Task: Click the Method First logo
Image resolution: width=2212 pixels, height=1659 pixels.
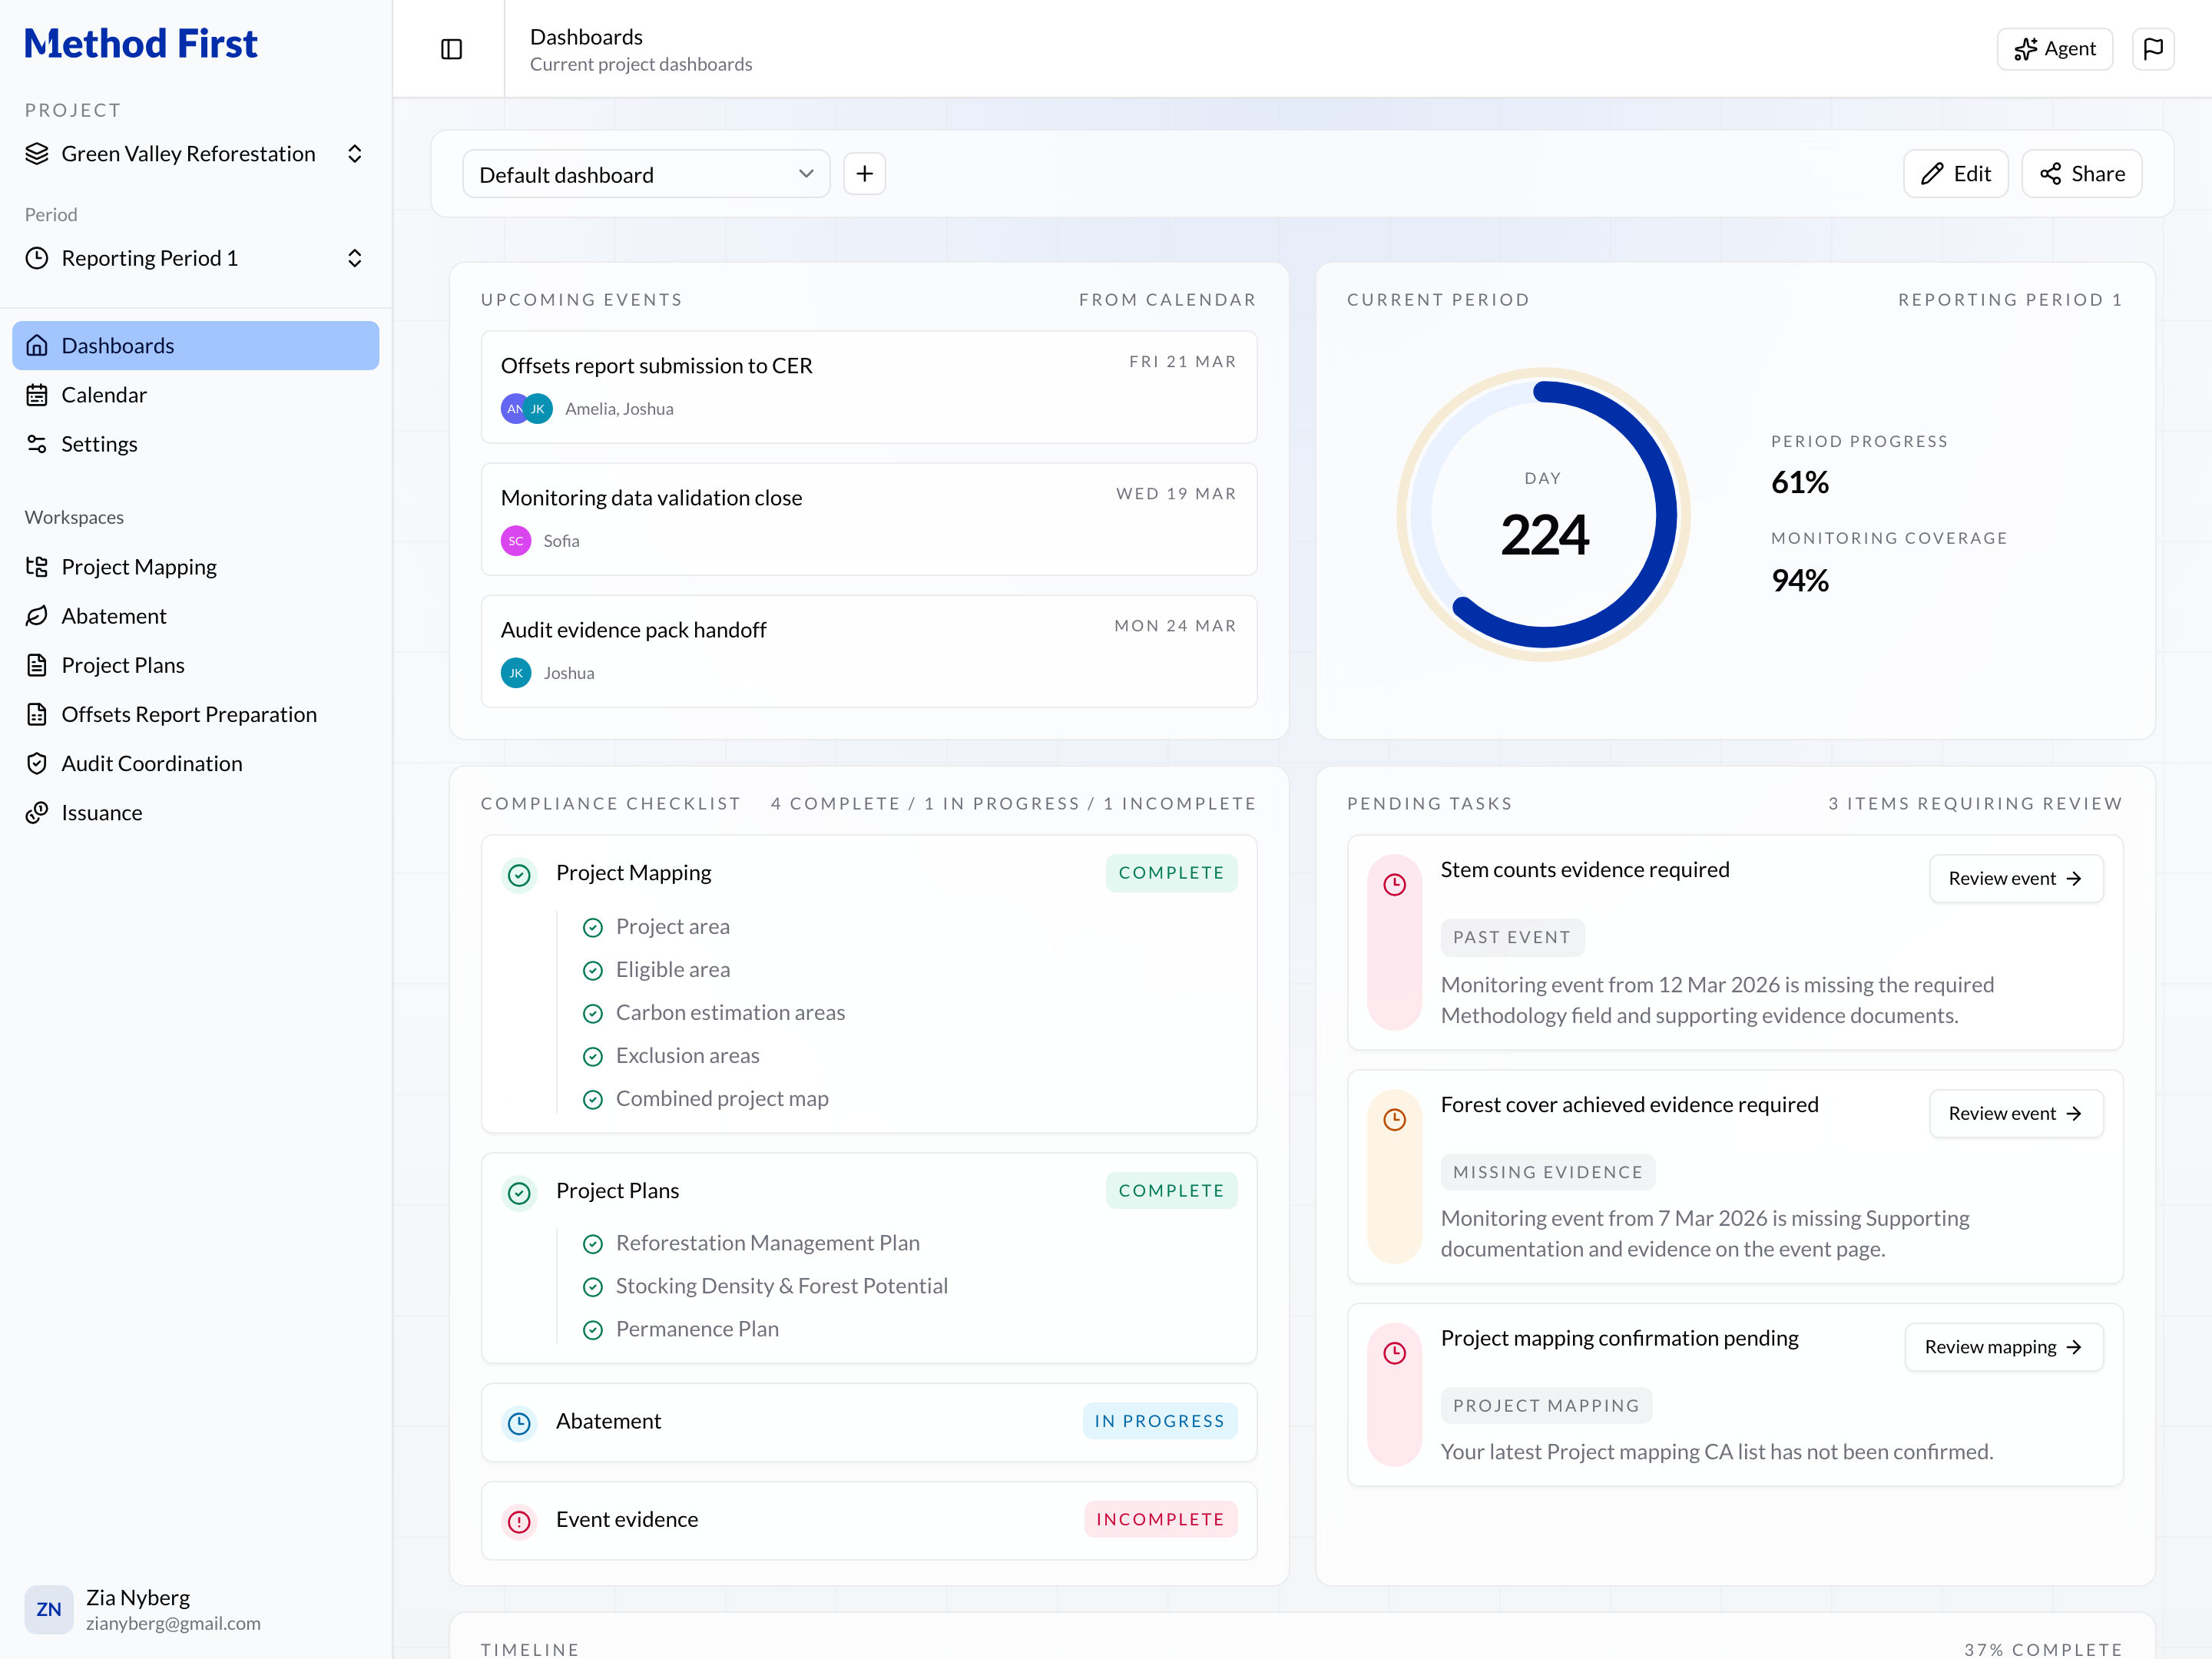Action: coord(141,44)
